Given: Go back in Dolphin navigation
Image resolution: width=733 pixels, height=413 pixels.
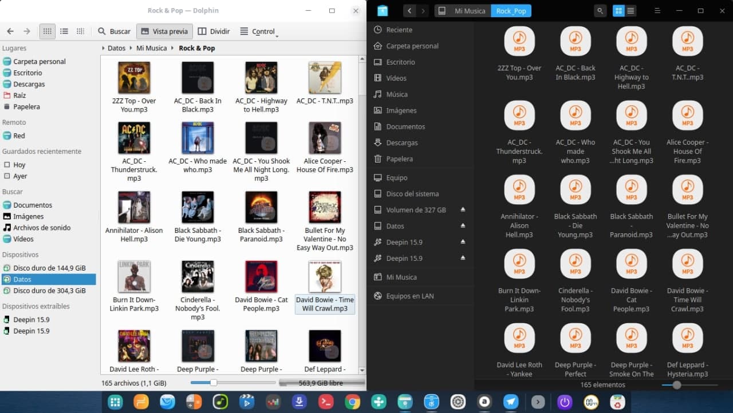Looking at the screenshot, I should (x=10, y=31).
